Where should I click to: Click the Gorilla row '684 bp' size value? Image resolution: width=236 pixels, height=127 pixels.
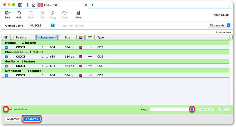coord(69,66)
